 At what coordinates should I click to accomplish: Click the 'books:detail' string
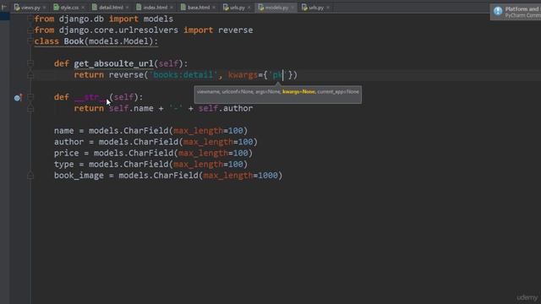coord(183,75)
